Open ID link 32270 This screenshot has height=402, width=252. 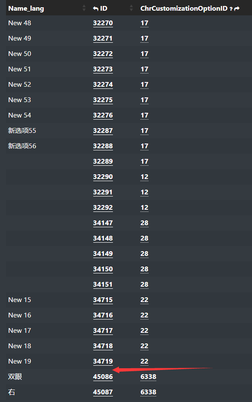pos(103,23)
